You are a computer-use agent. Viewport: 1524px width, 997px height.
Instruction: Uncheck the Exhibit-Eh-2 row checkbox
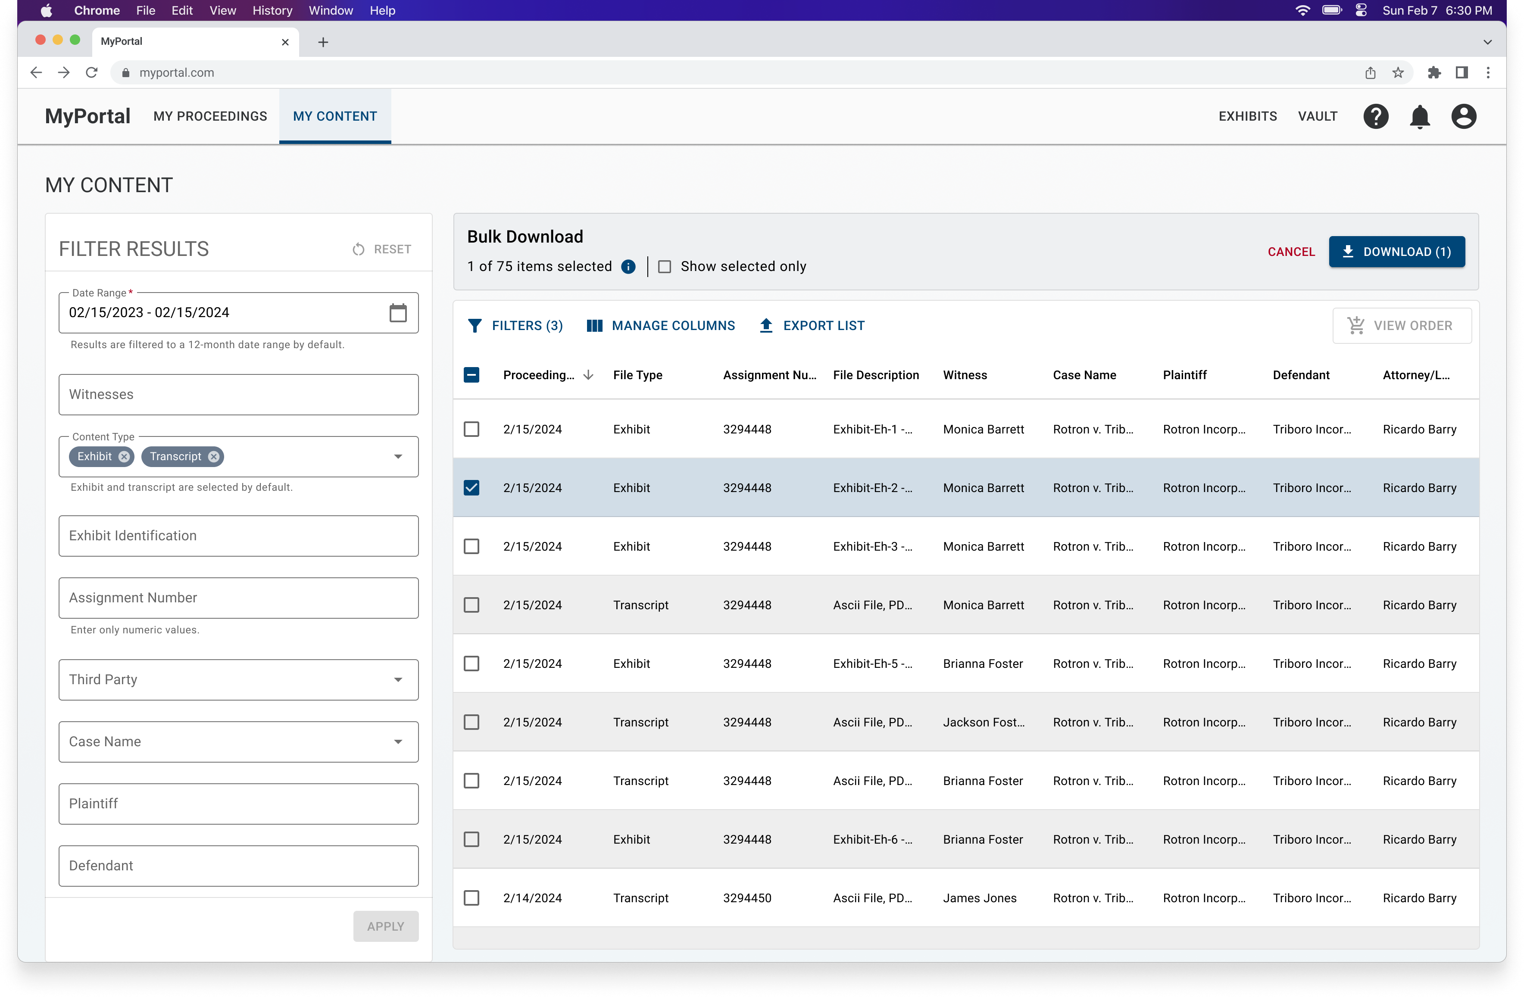[x=471, y=488]
